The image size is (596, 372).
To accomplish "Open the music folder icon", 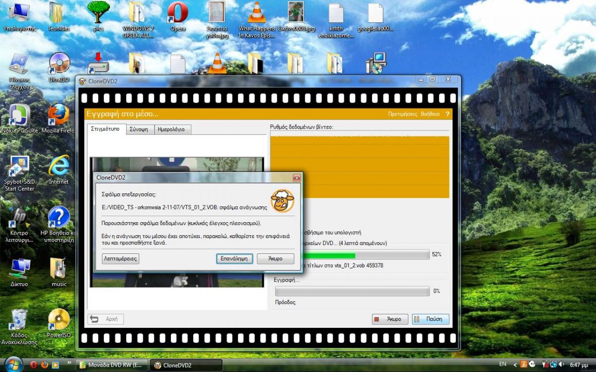I will point(59,273).
